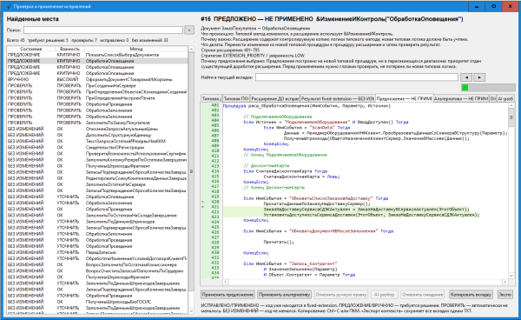The height and width of the screenshot is (320, 521).
Task: Click the code line Прочитать();
Action: coord(279,242)
